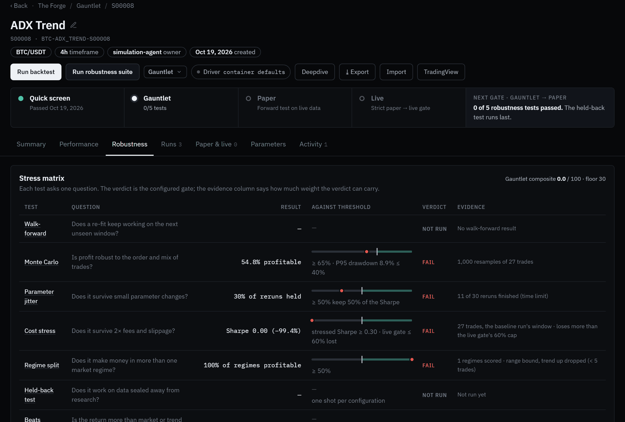Click the 'Sharpe 0.00 (-99.4%)' result
This screenshot has width=625, height=422.
coord(264,331)
